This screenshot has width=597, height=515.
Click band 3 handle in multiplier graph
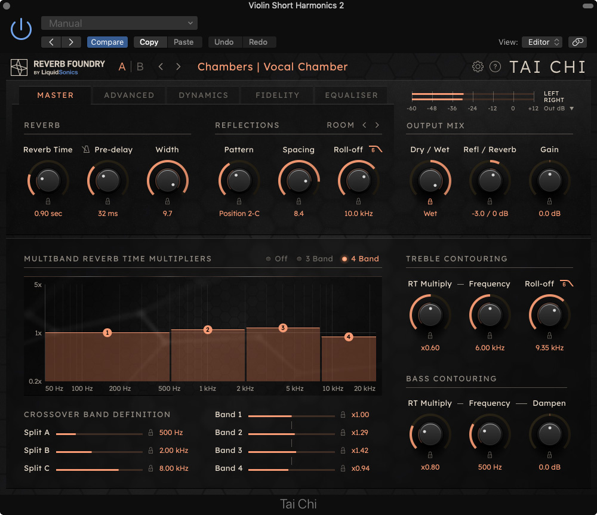click(x=283, y=328)
